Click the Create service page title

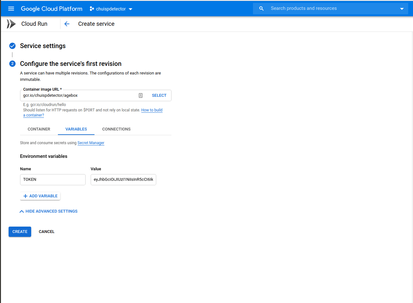pos(96,24)
